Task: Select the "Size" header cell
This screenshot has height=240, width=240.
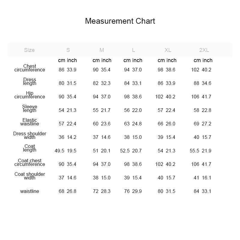Action: tap(29, 50)
